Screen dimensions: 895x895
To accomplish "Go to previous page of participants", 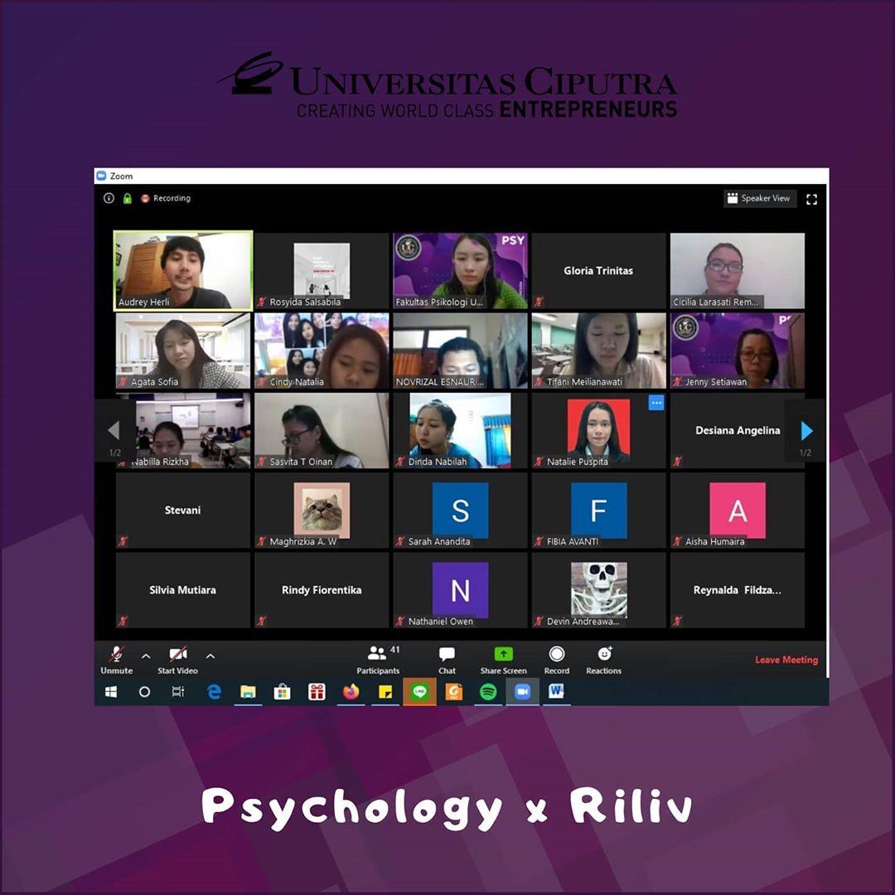I will tap(114, 431).
